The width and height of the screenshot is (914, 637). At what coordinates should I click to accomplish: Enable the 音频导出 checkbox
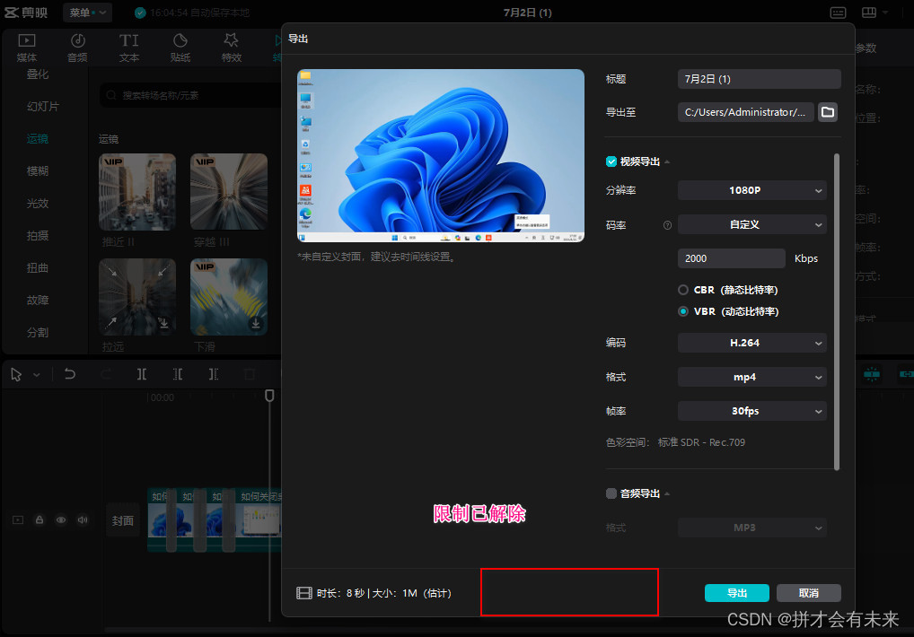pos(611,493)
